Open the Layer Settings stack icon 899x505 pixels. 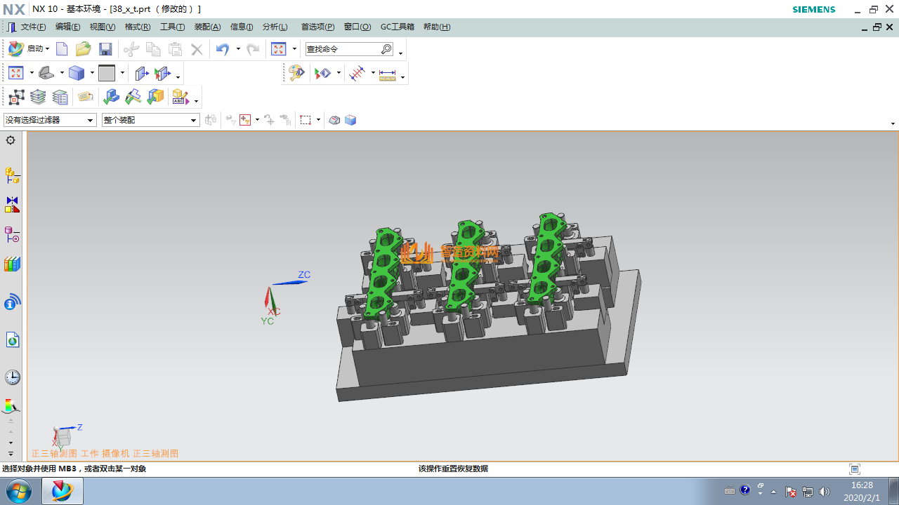38,97
